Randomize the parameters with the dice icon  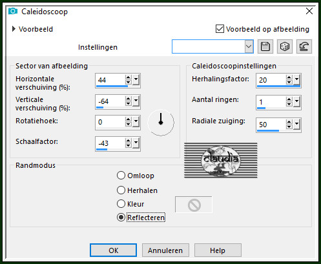[285, 46]
